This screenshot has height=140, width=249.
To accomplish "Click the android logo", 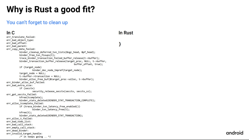I will click(235, 133).
